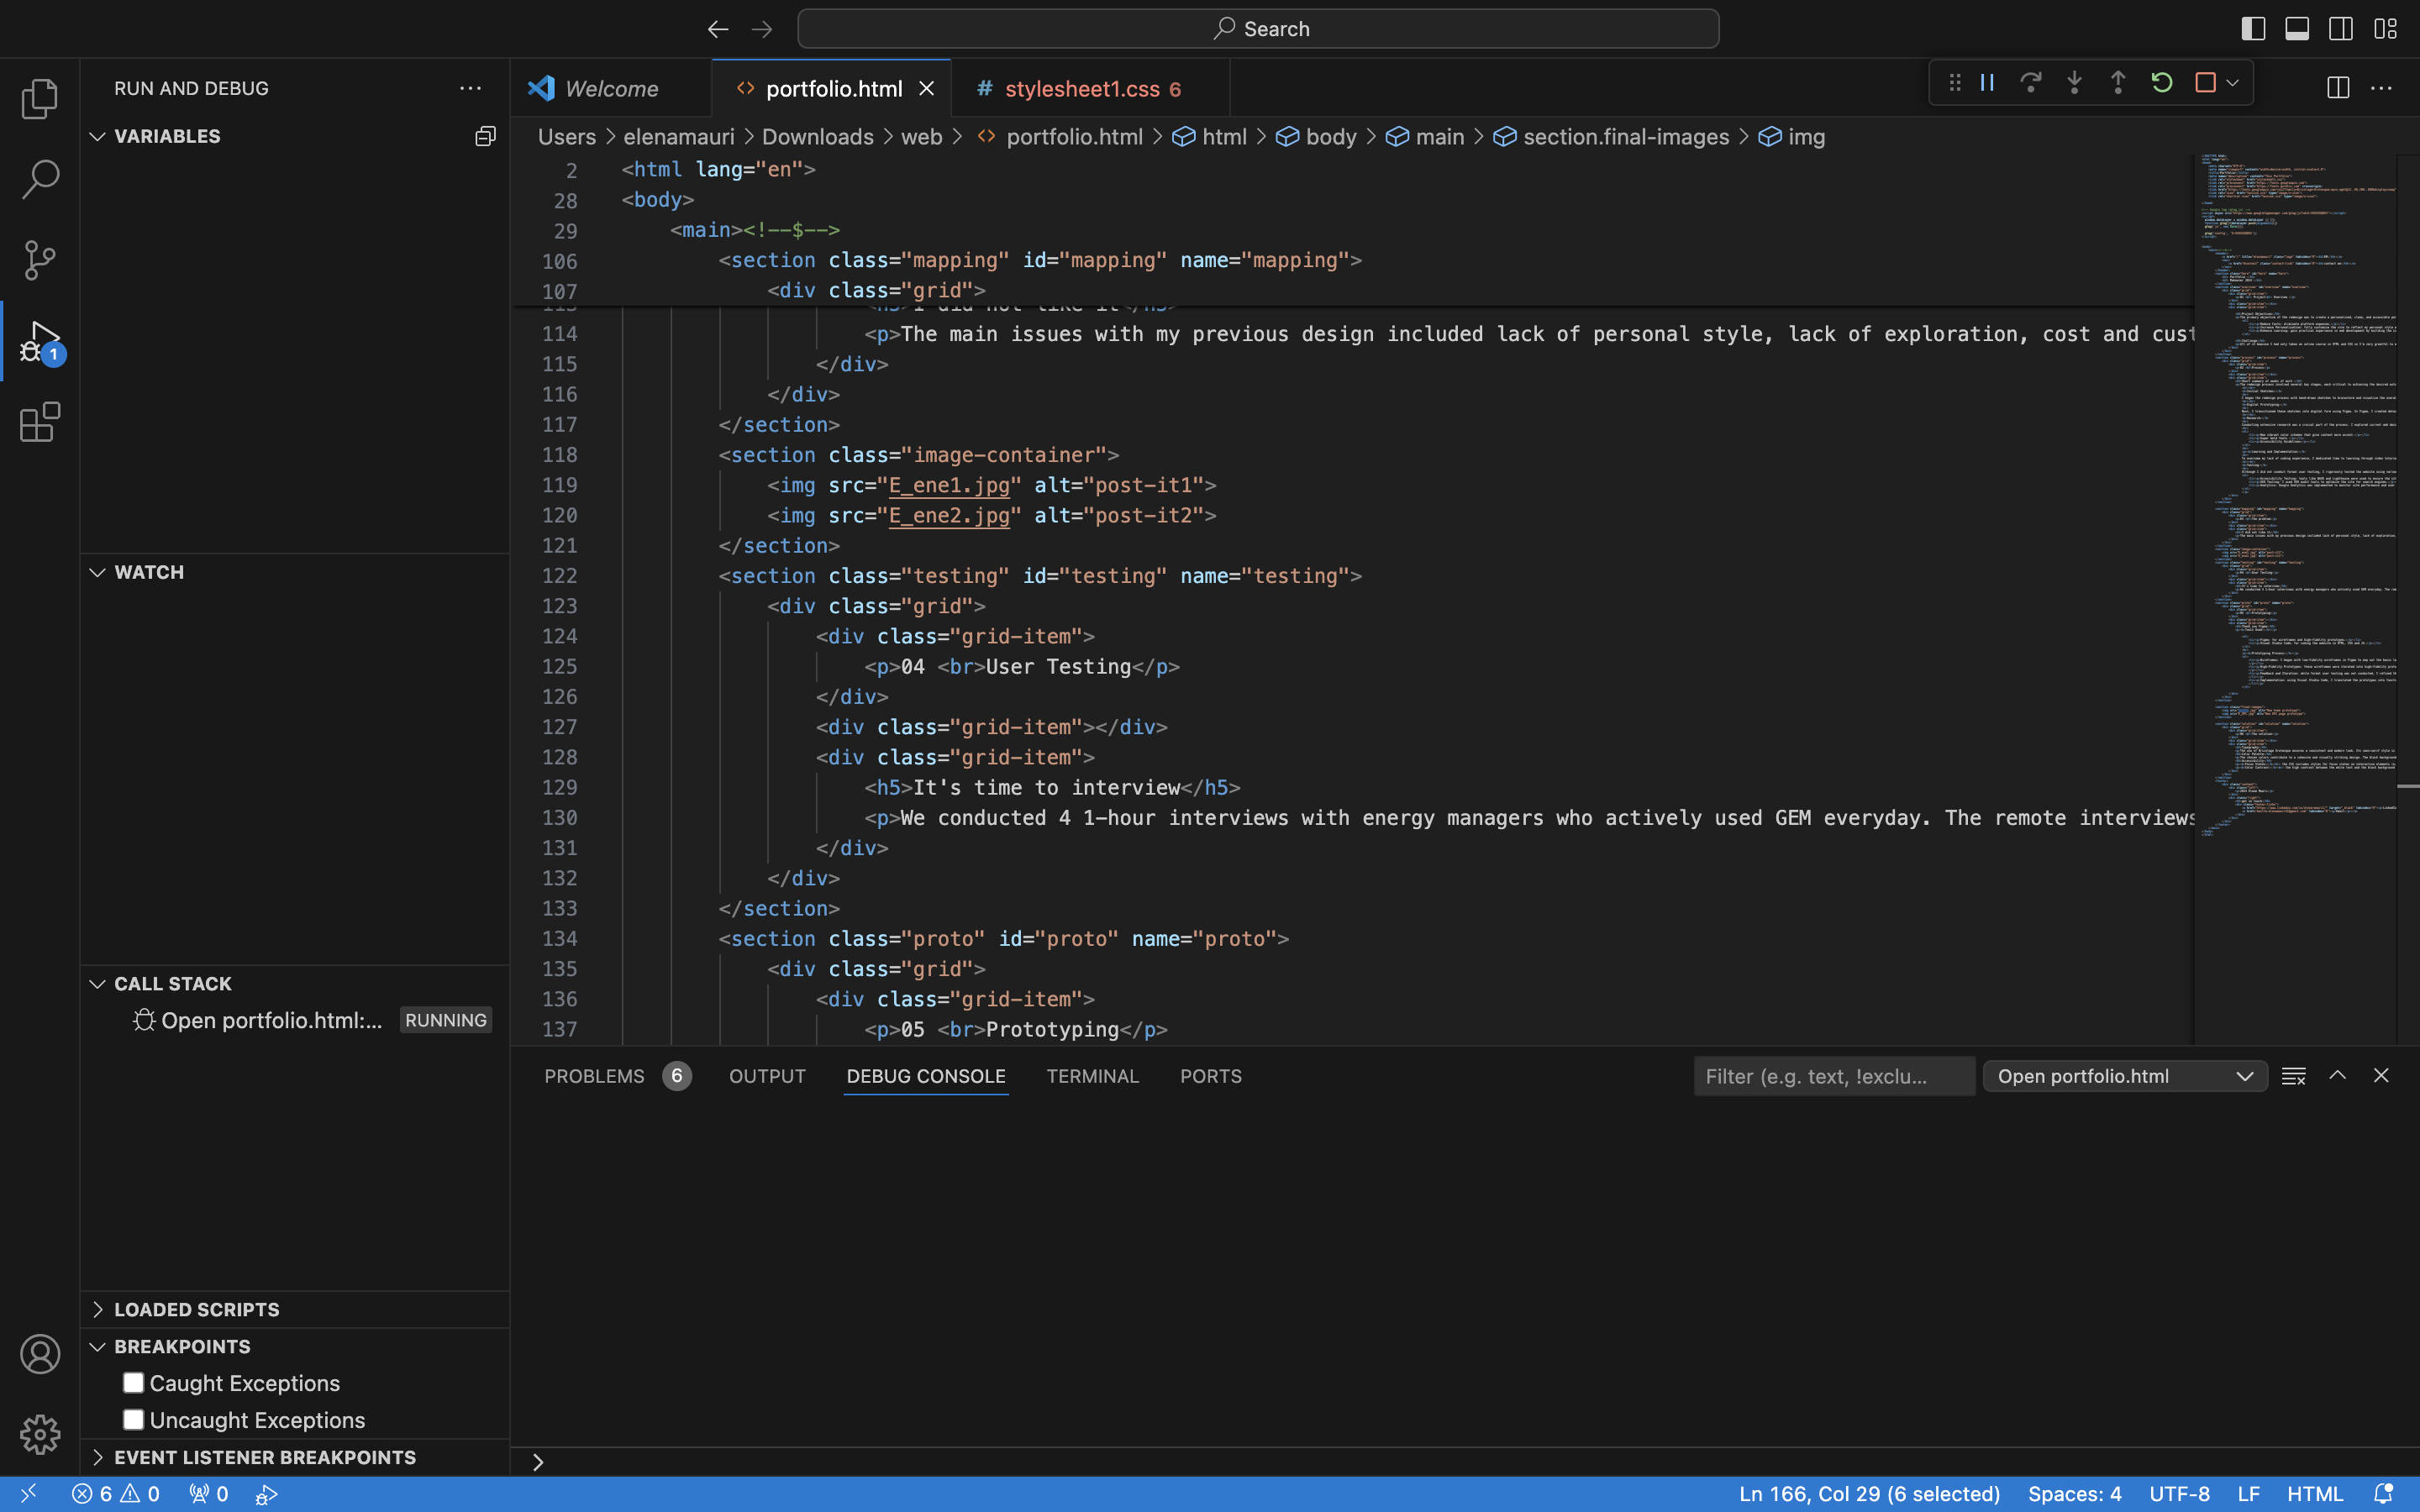Open the Output panel tab
Screen dimensions: 2420x1512
767,1076
